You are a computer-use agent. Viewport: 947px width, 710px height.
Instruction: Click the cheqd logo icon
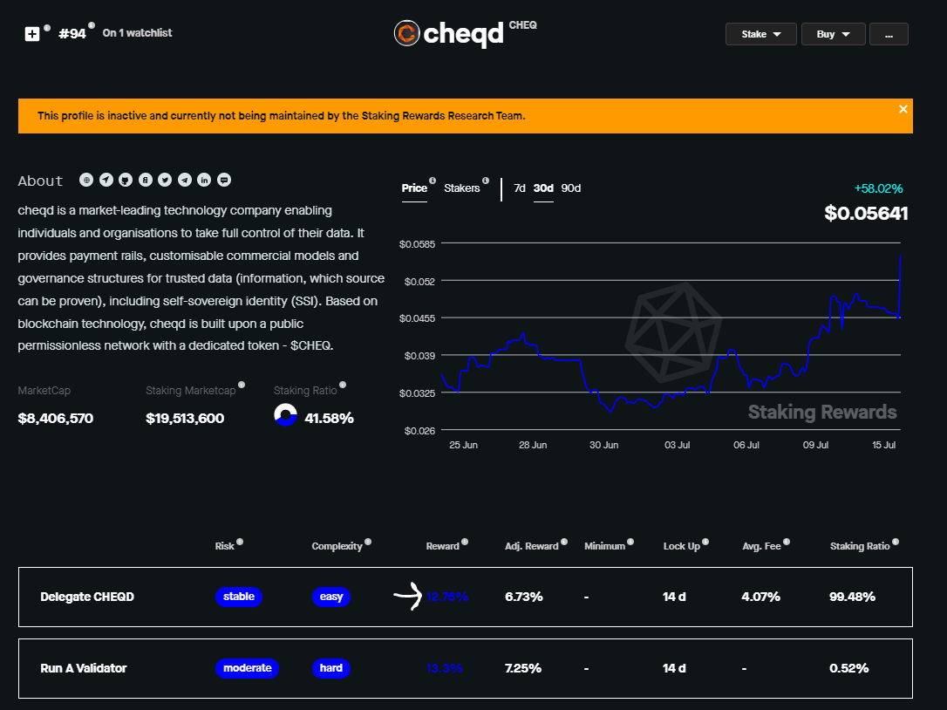[406, 33]
